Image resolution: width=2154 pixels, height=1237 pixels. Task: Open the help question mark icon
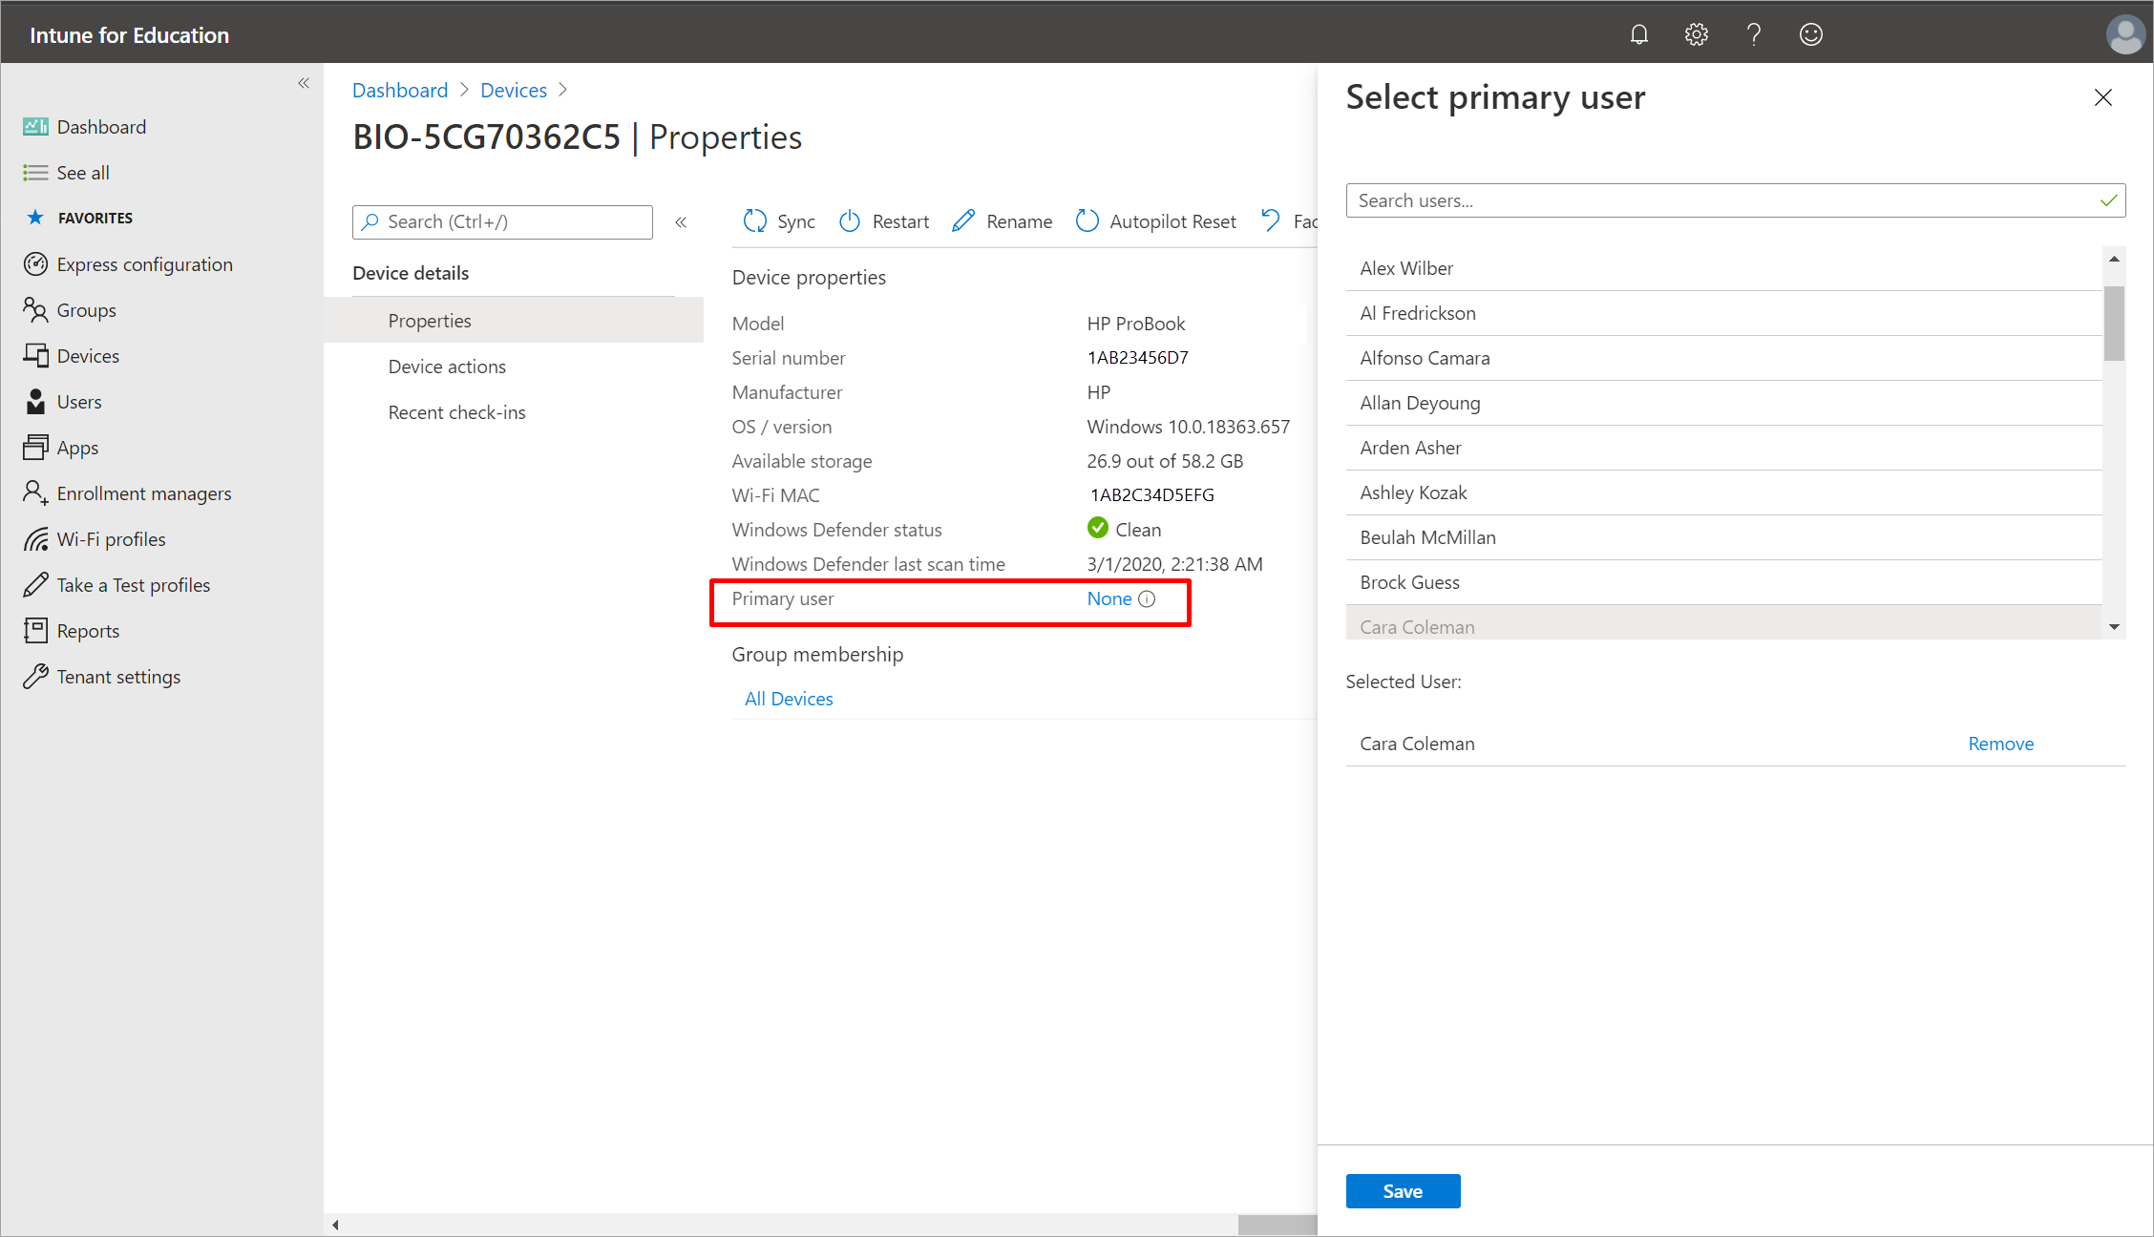(x=1753, y=35)
